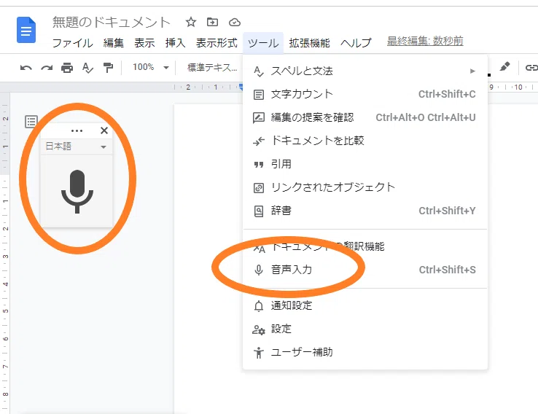This screenshot has height=414, width=538.
Task: Select リンクされたオブジェクト entry
Action: pyautogui.click(x=365, y=187)
